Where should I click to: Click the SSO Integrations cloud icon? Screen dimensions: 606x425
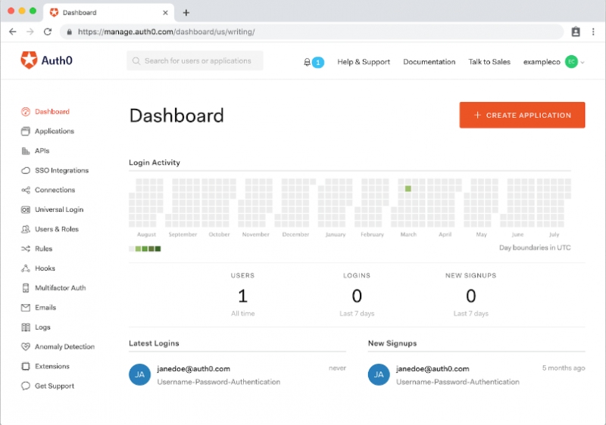tap(26, 170)
